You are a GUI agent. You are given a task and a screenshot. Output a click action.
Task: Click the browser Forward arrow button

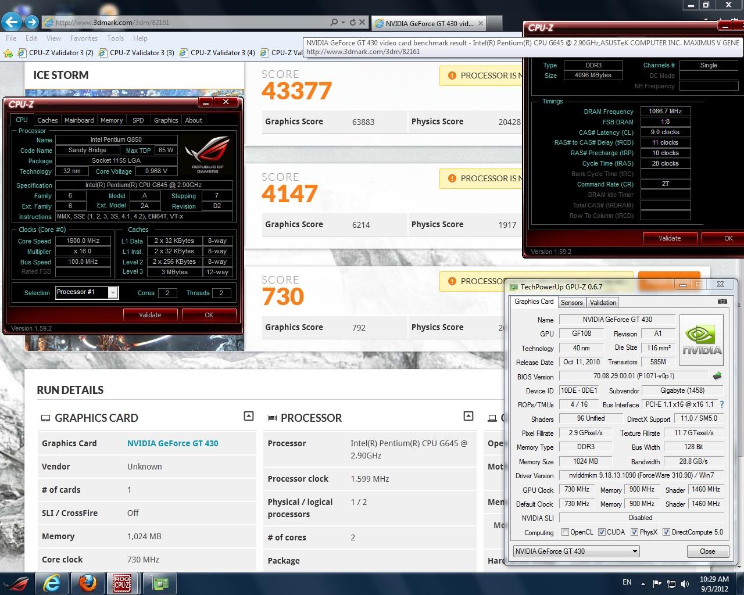point(32,23)
